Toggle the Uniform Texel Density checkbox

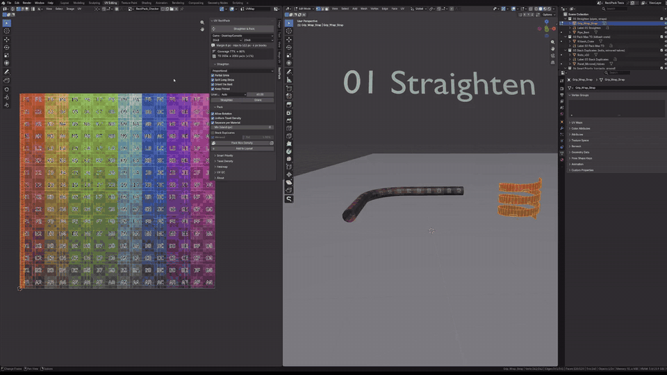[213, 118]
